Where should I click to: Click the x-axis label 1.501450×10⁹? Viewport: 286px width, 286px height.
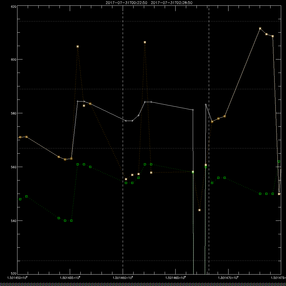[x=17, y=278]
